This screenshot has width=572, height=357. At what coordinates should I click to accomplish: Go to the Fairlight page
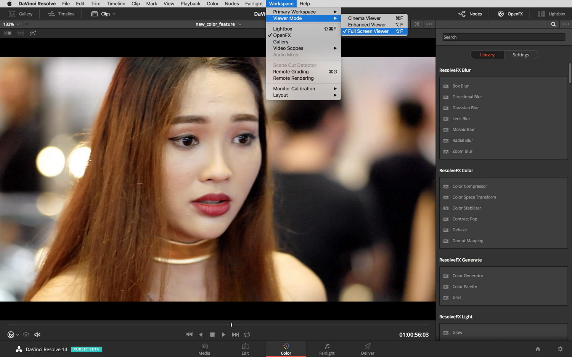[327, 349]
